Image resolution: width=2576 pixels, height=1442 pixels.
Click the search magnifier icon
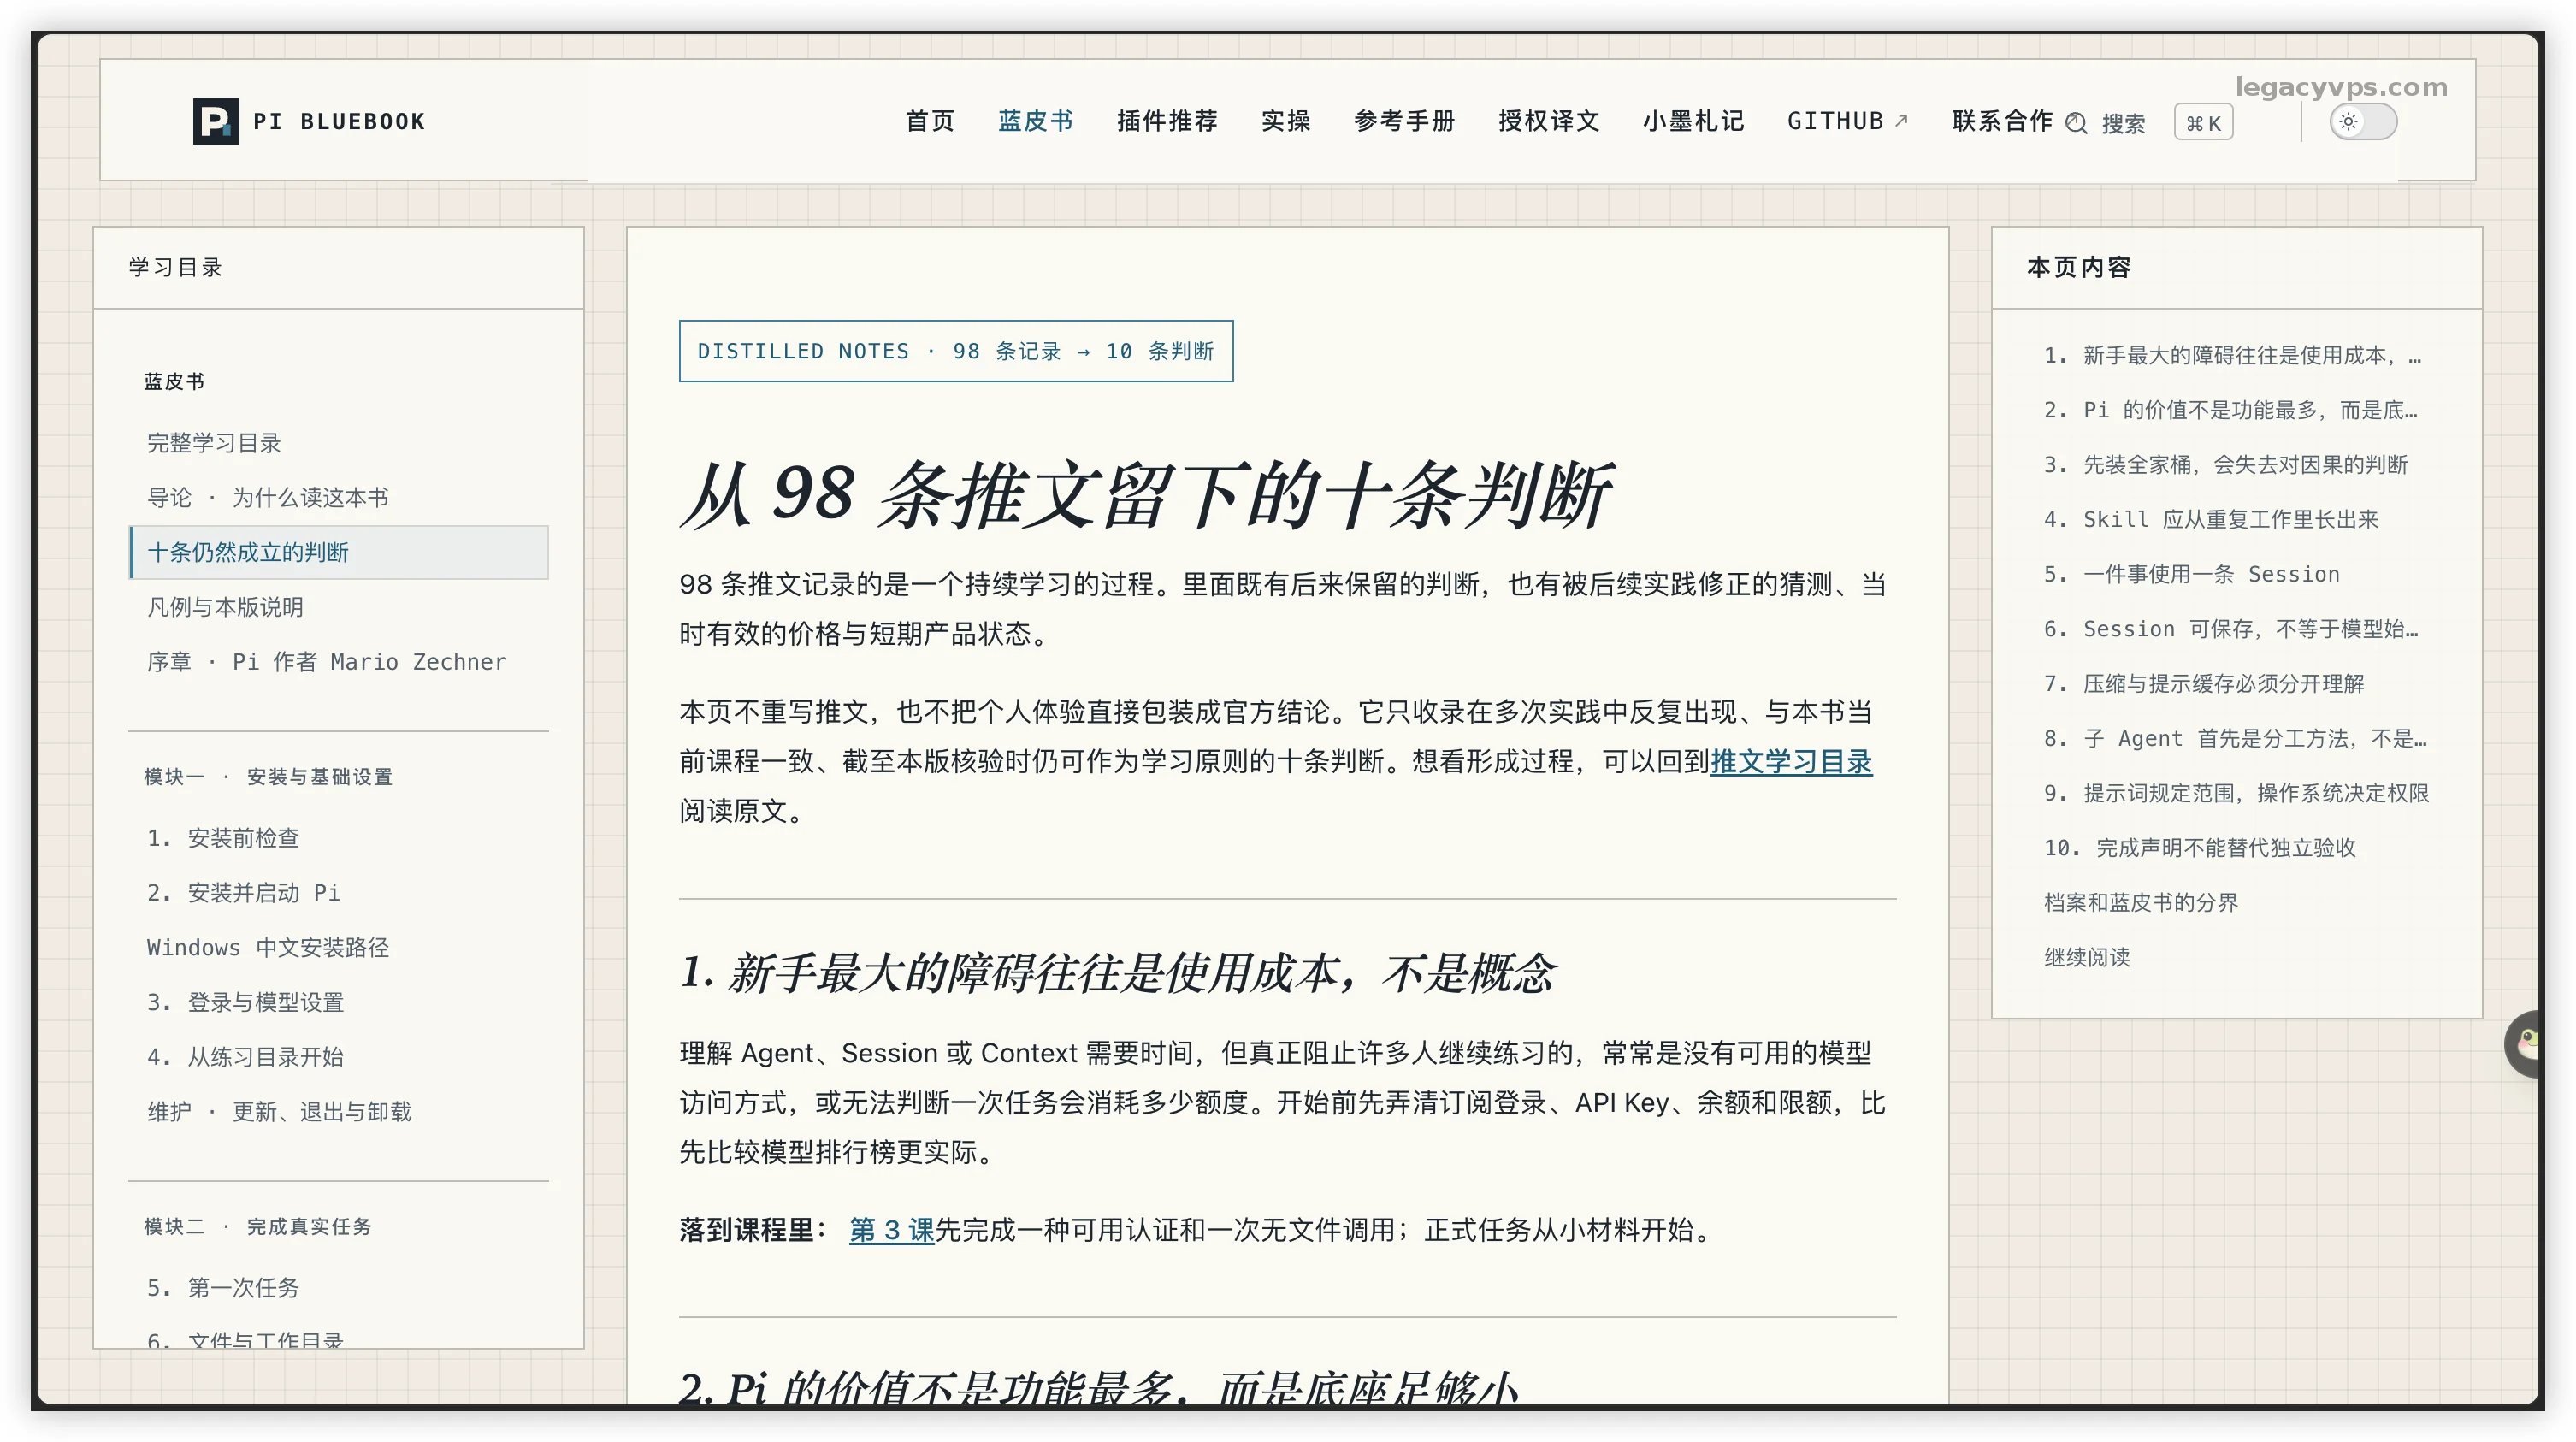(2076, 123)
